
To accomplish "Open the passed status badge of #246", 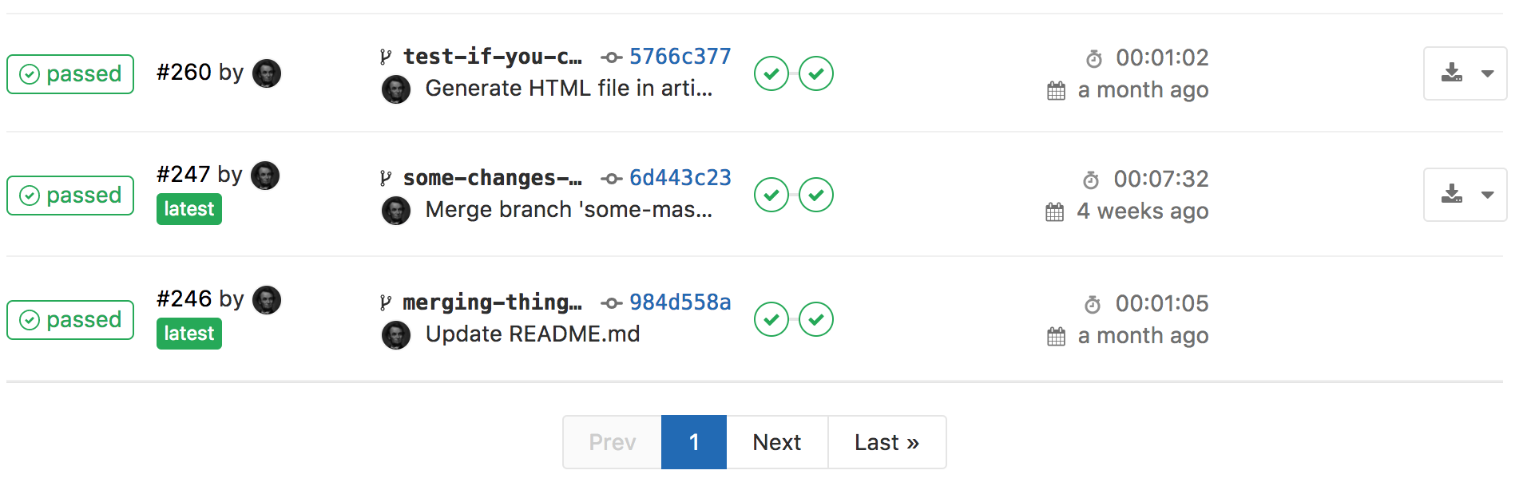I will (70, 320).
